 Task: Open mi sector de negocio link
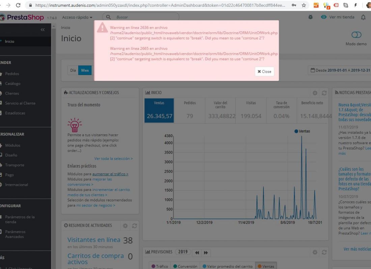(x=95, y=205)
